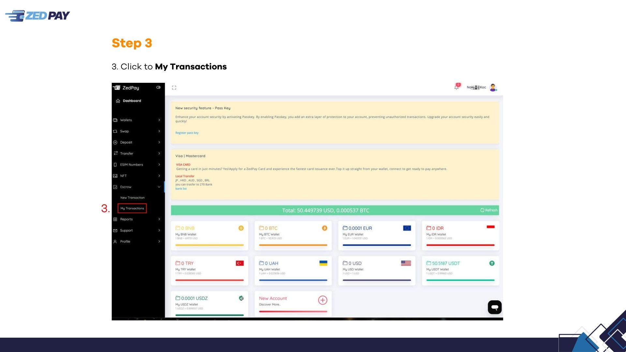Click the VISA CARD red label
This screenshot has height=352, width=626.
click(183, 165)
